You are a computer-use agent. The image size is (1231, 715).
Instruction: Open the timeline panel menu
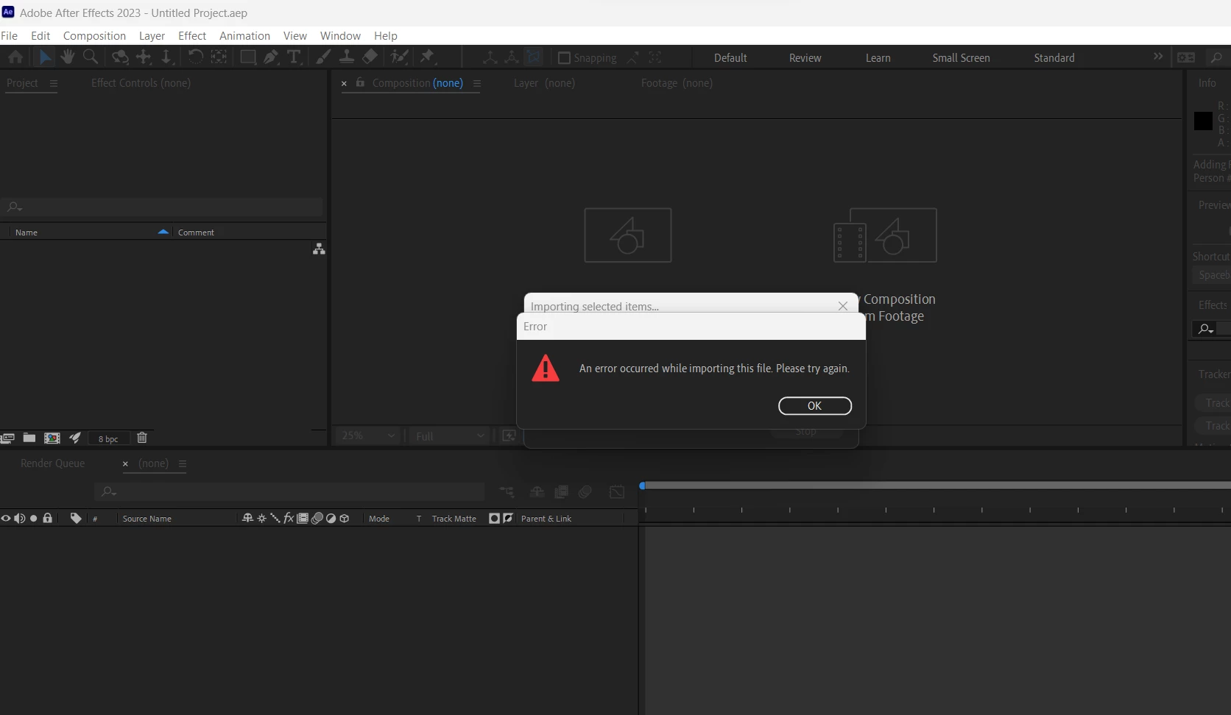[183, 463]
